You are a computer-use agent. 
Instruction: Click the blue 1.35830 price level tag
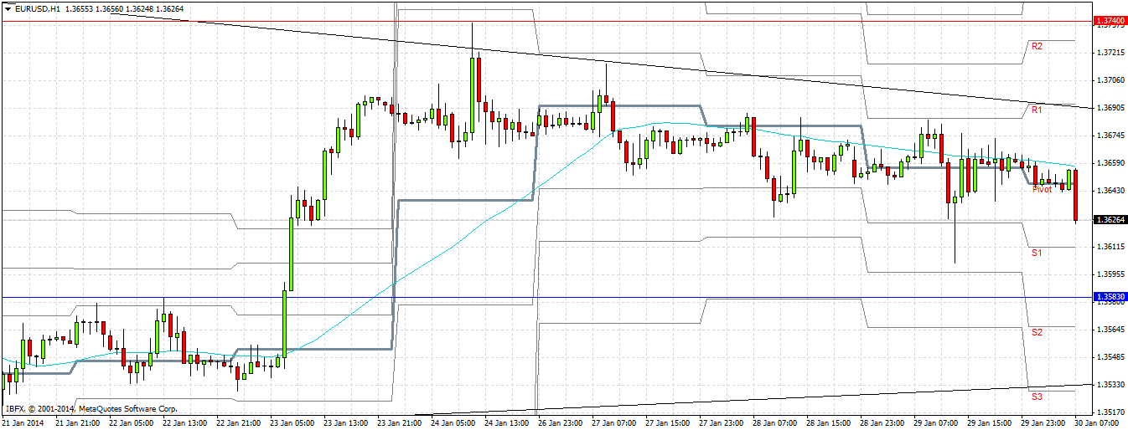(x=1110, y=297)
